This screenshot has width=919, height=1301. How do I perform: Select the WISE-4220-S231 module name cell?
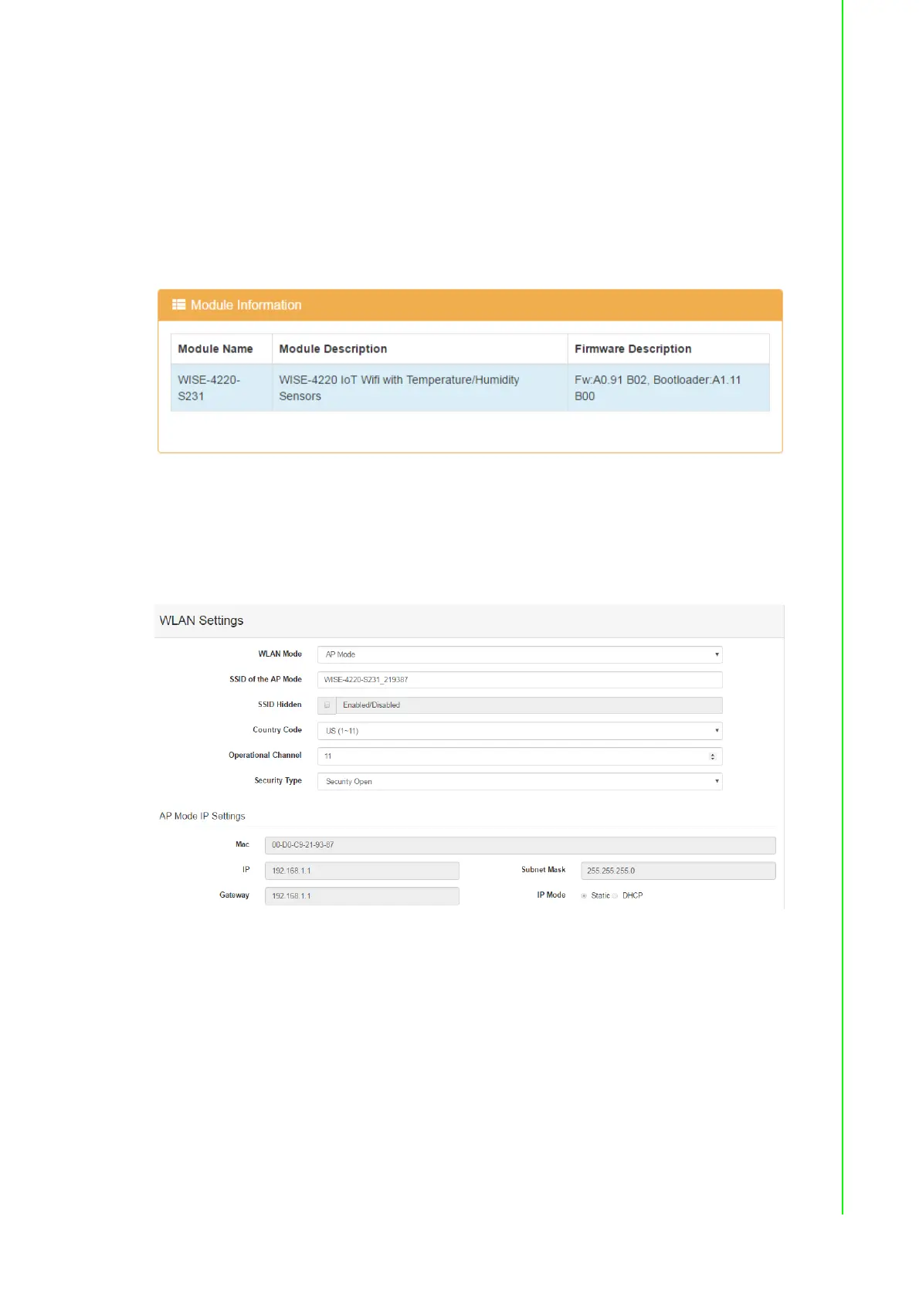point(209,388)
